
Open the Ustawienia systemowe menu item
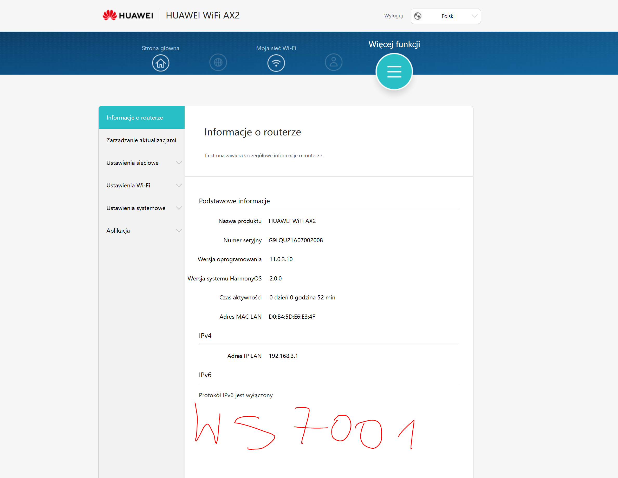point(141,208)
